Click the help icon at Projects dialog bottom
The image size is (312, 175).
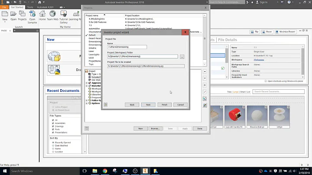tap(87, 129)
